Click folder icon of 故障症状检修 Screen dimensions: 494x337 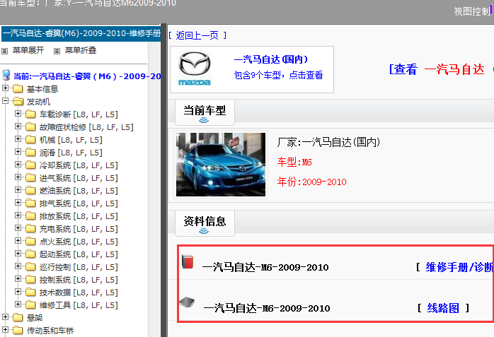coord(30,126)
